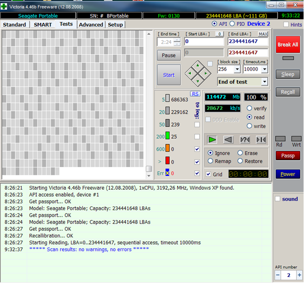Click the Wrt indicator lamp
The height and width of the screenshot is (283, 304).
click(x=296, y=139)
